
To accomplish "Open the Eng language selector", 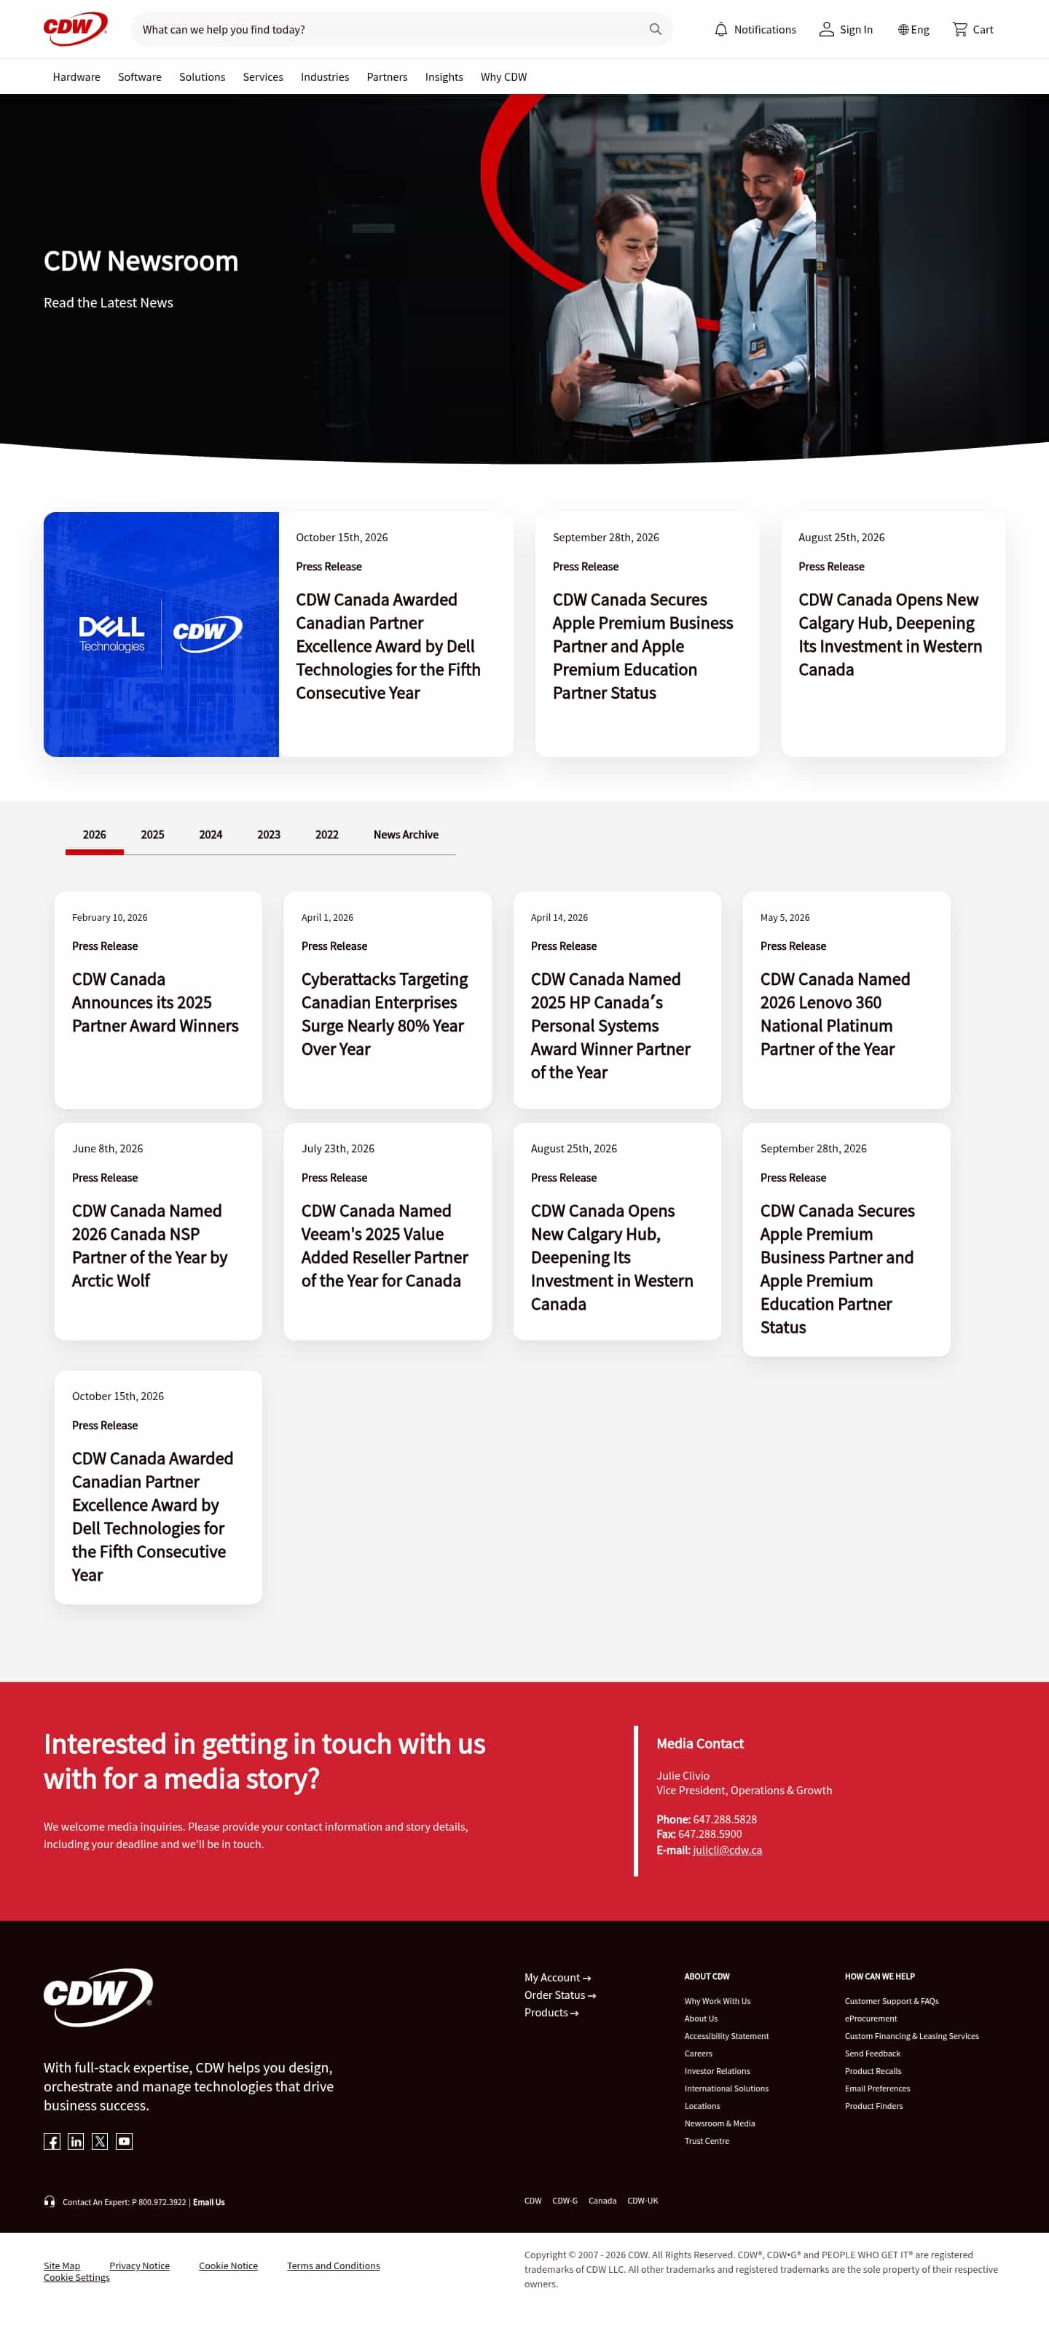I will pos(914,29).
